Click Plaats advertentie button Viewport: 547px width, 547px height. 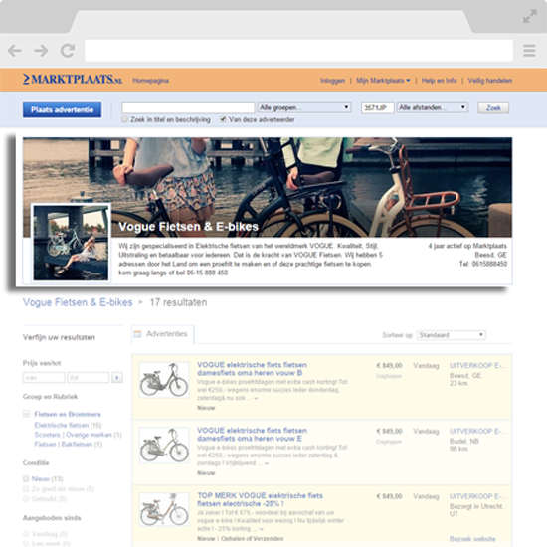pyautogui.click(x=62, y=109)
